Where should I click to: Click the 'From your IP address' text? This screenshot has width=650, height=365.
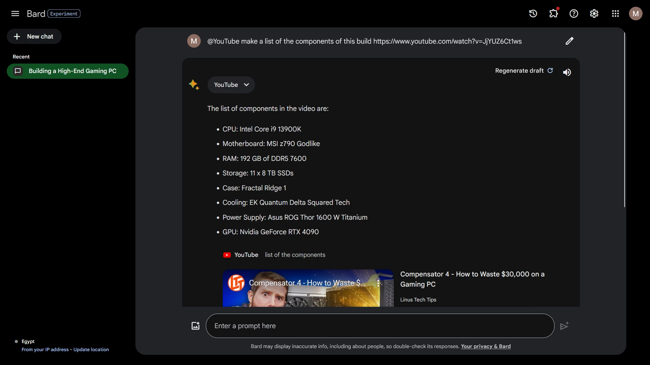[45, 349]
